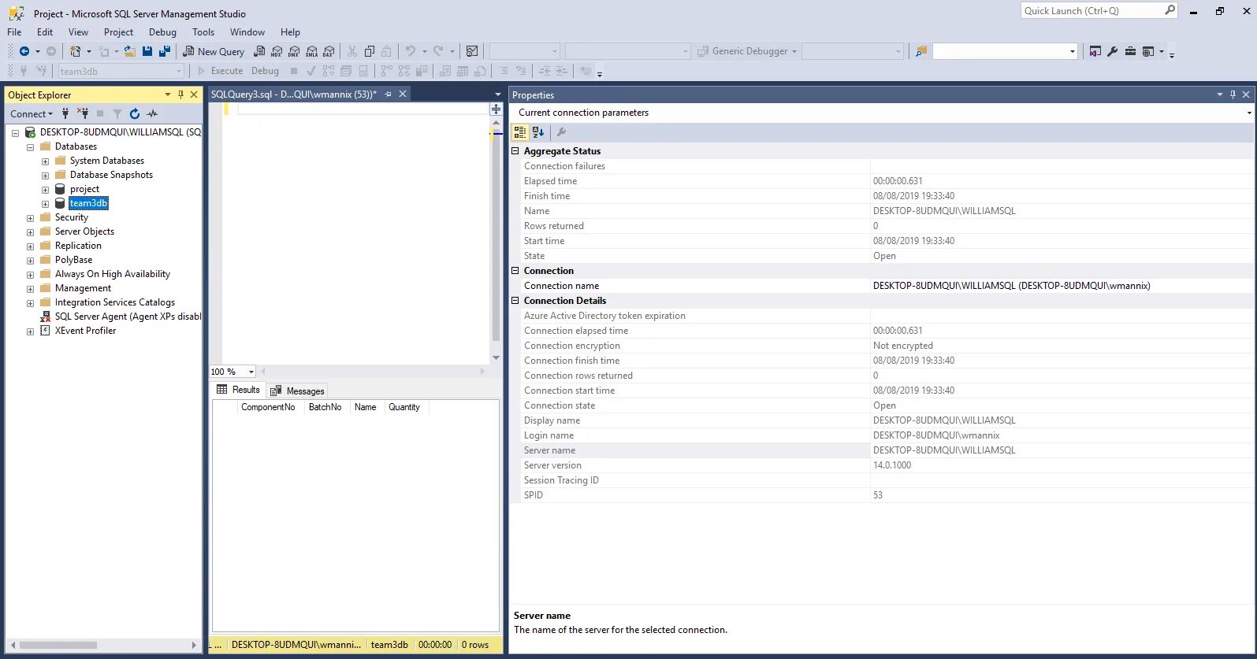Screen dimensions: 1257x659
Task: Click the Save All icon
Action: [165, 51]
